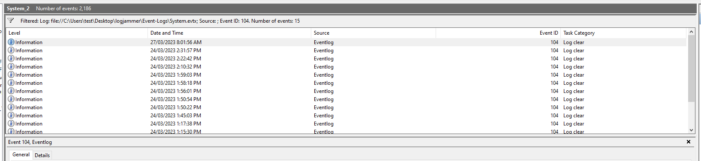Sort by Date and Time column
The height and width of the screenshot is (161, 701).
click(229, 33)
